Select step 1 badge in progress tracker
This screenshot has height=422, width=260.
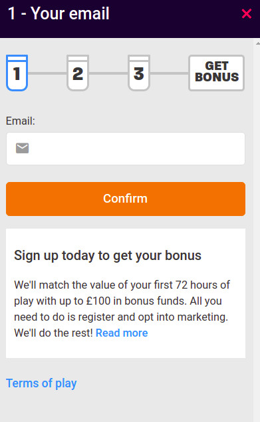tap(17, 73)
